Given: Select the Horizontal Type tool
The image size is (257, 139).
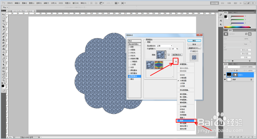Looking at the screenshot, I should pos(3,62).
